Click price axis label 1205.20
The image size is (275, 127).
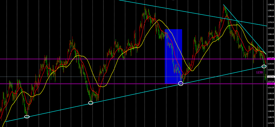[x=271, y=93]
